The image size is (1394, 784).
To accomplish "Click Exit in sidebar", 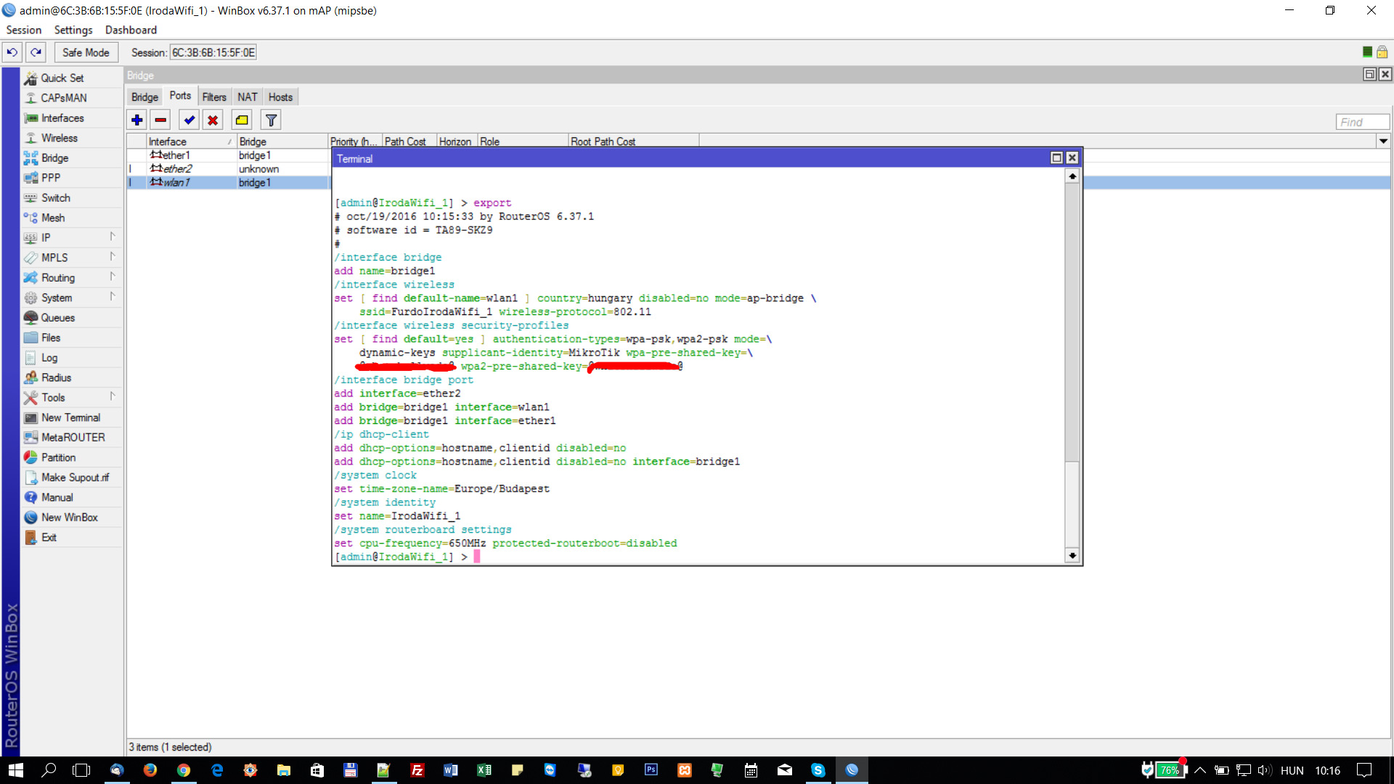I will point(49,537).
